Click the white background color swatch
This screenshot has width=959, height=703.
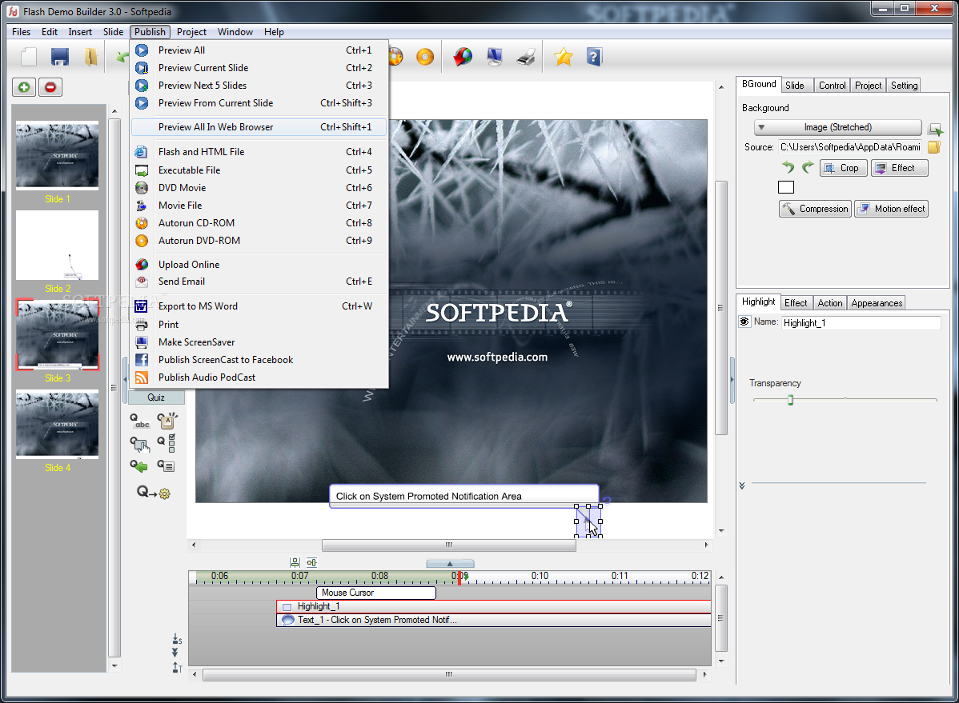[786, 187]
